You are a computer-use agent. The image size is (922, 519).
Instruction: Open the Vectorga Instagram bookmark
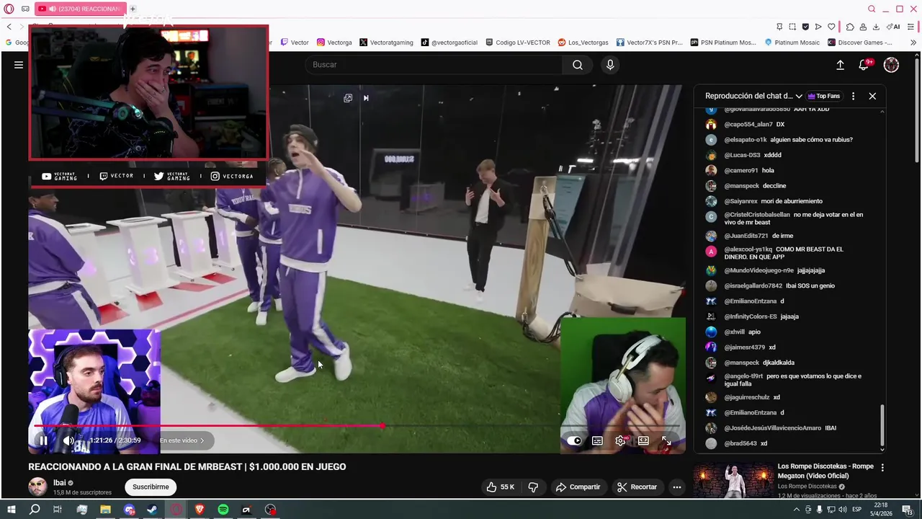coord(334,43)
